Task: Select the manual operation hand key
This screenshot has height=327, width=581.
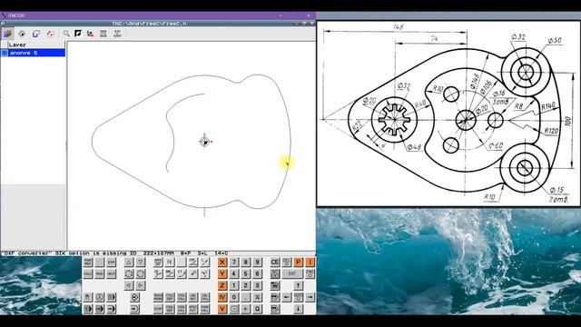Action: 88,297
